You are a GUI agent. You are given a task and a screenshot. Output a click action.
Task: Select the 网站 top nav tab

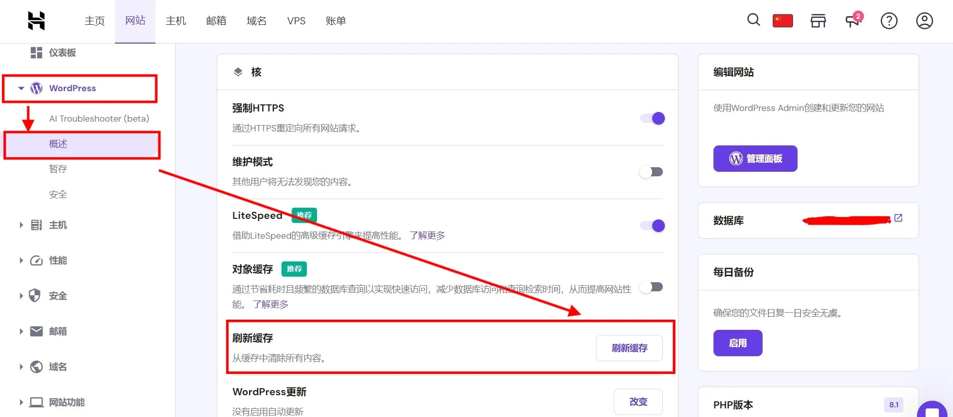135,21
